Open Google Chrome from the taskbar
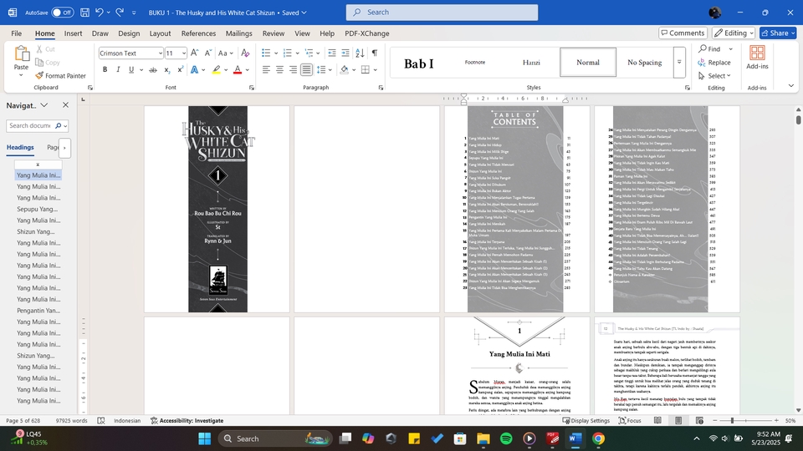 tap(598, 438)
